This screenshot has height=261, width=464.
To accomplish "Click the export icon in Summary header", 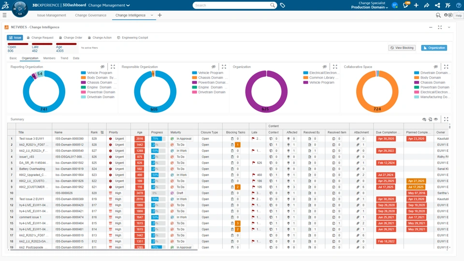I will tap(430, 119).
